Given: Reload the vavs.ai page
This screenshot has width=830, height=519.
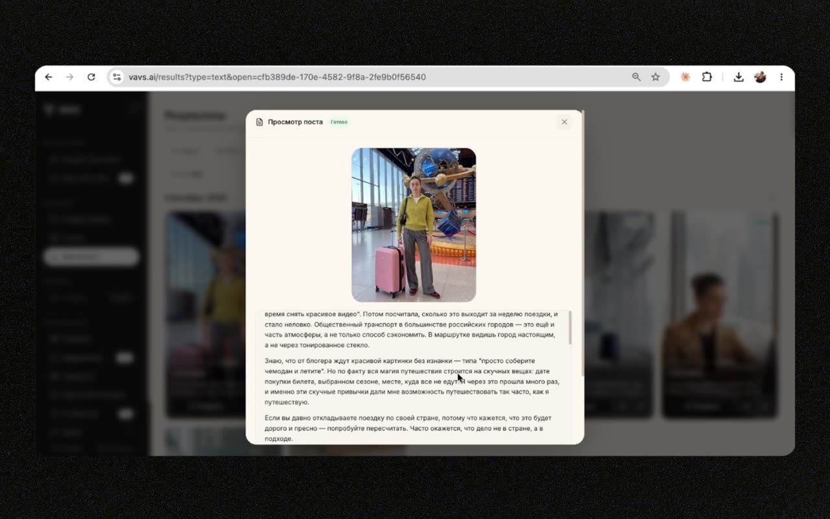Looking at the screenshot, I should 91,77.
